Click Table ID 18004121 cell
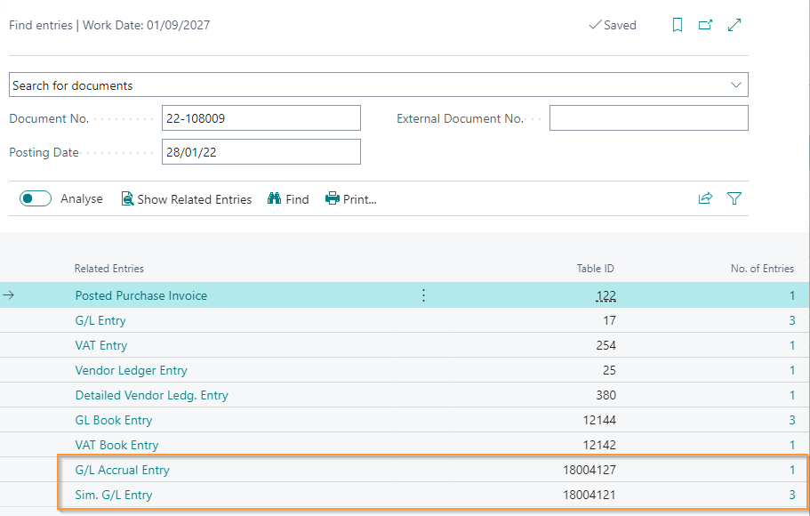This screenshot has width=810, height=516. click(x=589, y=495)
